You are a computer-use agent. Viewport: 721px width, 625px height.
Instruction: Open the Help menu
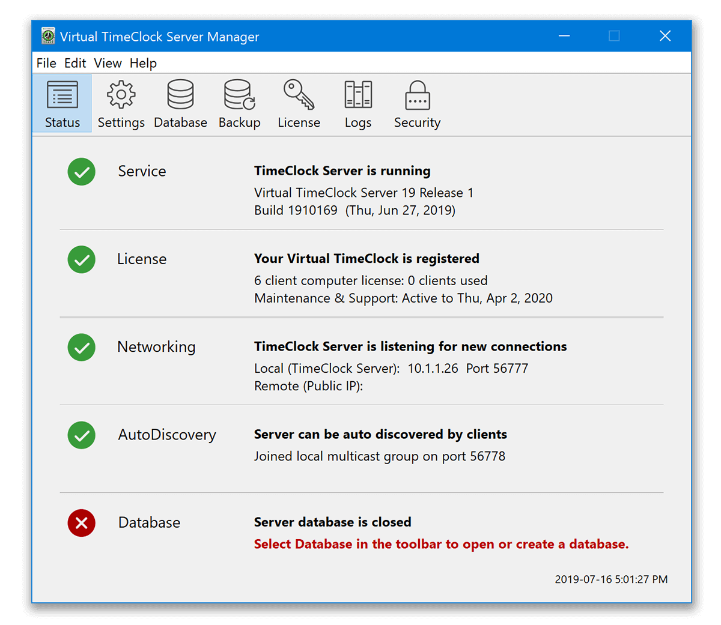coord(143,62)
